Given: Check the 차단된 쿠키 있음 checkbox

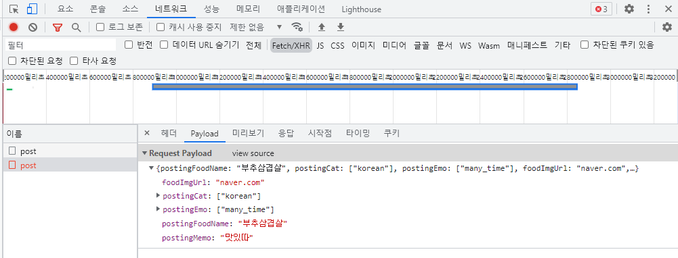Looking at the screenshot, I should [x=585, y=45].
